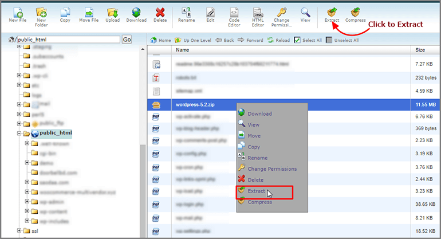
Task: Sort files by the Size column header
Action: 420,50
